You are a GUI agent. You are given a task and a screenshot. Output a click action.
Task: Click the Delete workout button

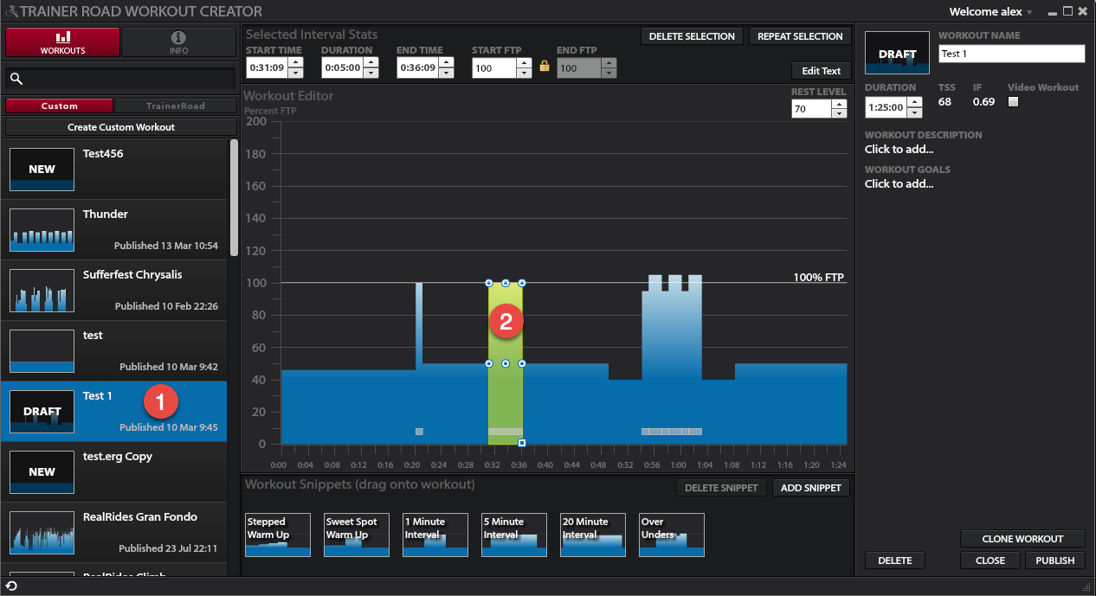(x=895, y=561)
